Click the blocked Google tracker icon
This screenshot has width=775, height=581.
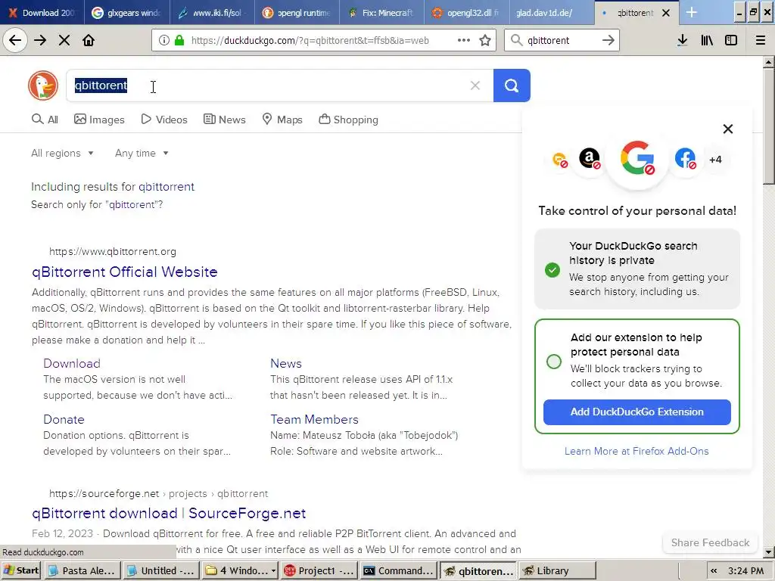[x=637, y=159]
